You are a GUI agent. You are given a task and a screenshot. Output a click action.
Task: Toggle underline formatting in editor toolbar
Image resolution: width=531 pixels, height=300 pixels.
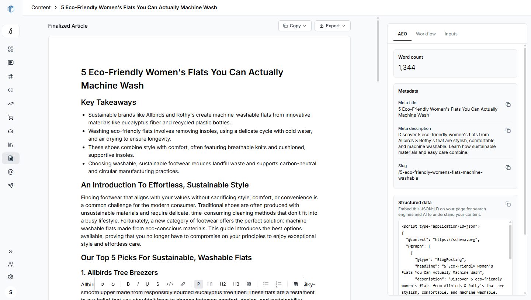point(147,284)
